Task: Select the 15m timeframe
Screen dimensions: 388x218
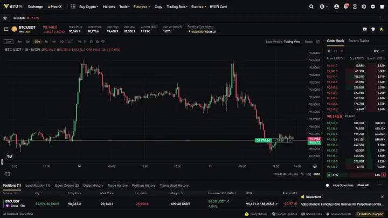Action: point(37,42)
